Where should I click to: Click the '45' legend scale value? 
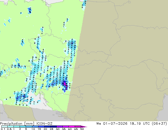[76, 129]
